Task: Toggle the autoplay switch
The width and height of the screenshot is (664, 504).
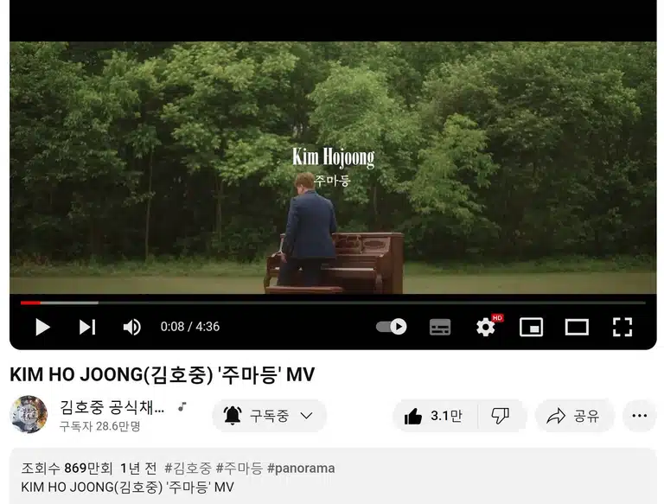Action: click(392, 327)
